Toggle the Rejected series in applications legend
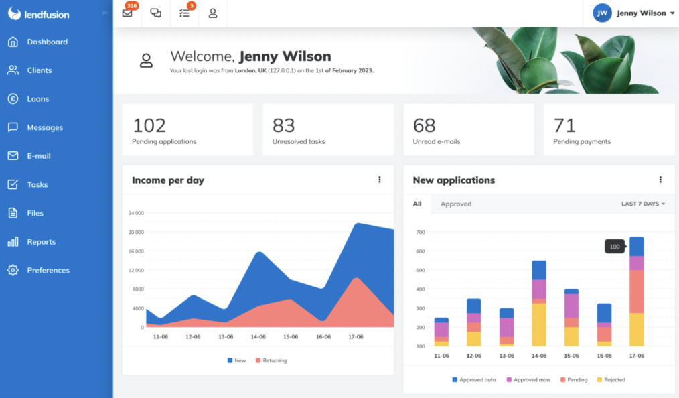This screenshot has width=679, height=398. pos(609,380)
